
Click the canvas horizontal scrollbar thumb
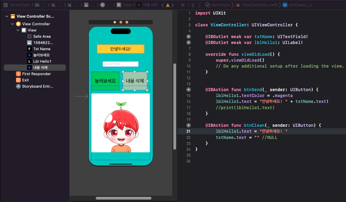[x=123, y=198]
